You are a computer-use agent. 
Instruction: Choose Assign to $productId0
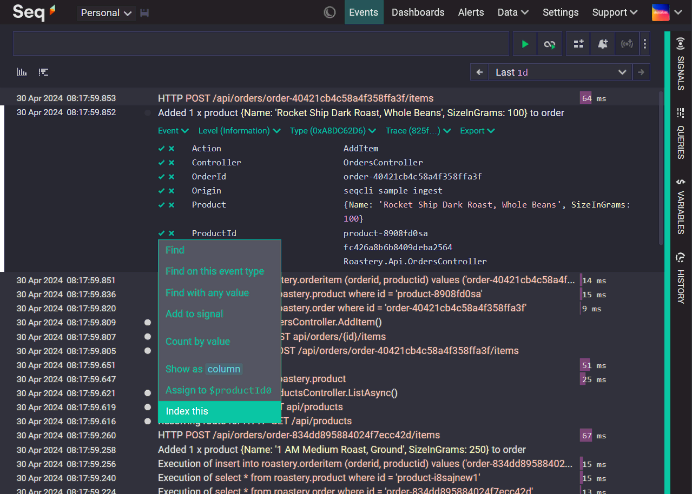point(220,390)
